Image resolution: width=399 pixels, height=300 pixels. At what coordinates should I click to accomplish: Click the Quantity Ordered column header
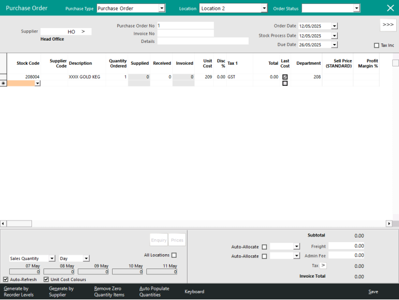(x=118, y=63)
